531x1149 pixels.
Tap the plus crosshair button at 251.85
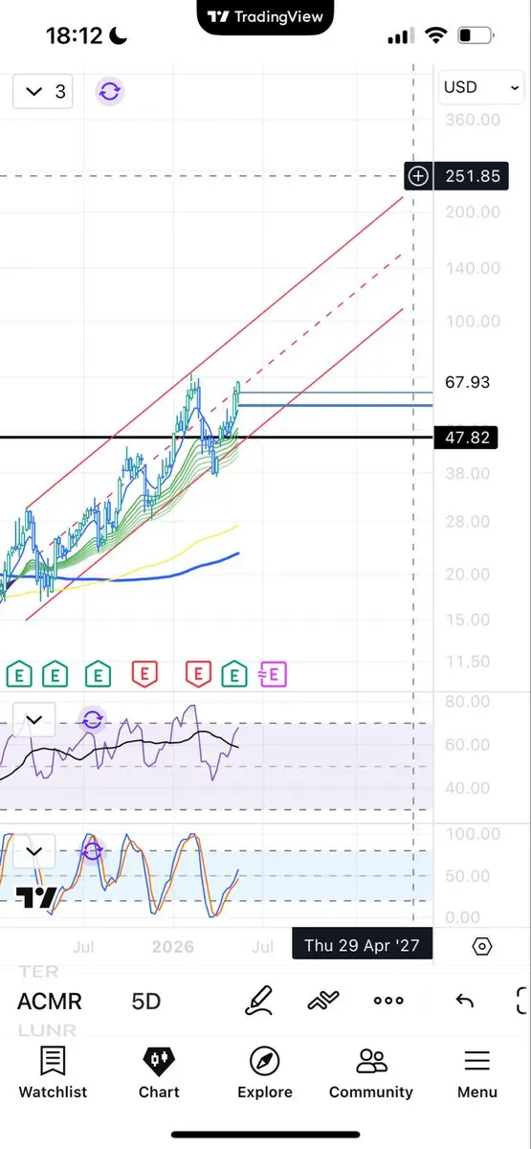pyautogui.click(x=418, y=175)
